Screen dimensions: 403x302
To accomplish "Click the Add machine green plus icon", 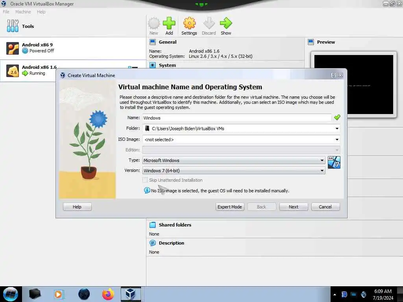I will click(x=169, y=23).
